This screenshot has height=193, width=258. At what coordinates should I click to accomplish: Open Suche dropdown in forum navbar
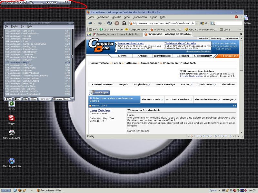click(186, 85)
